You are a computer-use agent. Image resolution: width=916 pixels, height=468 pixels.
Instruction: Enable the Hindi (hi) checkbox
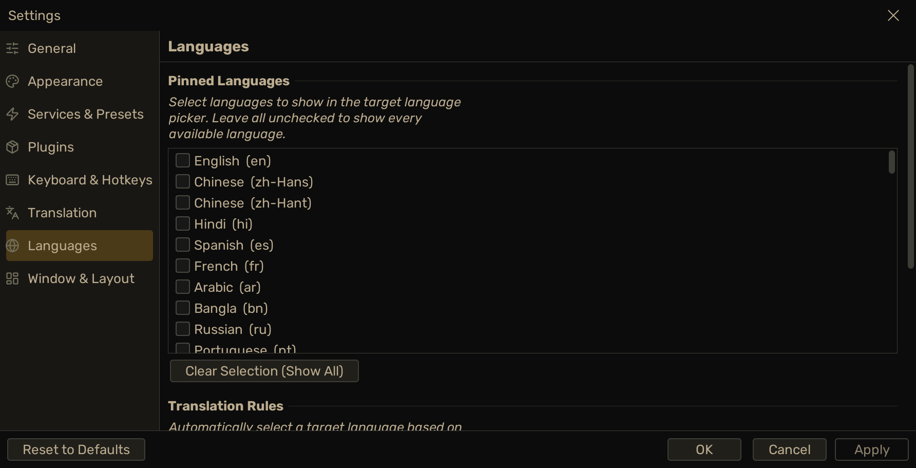click(x=183, y=223)
